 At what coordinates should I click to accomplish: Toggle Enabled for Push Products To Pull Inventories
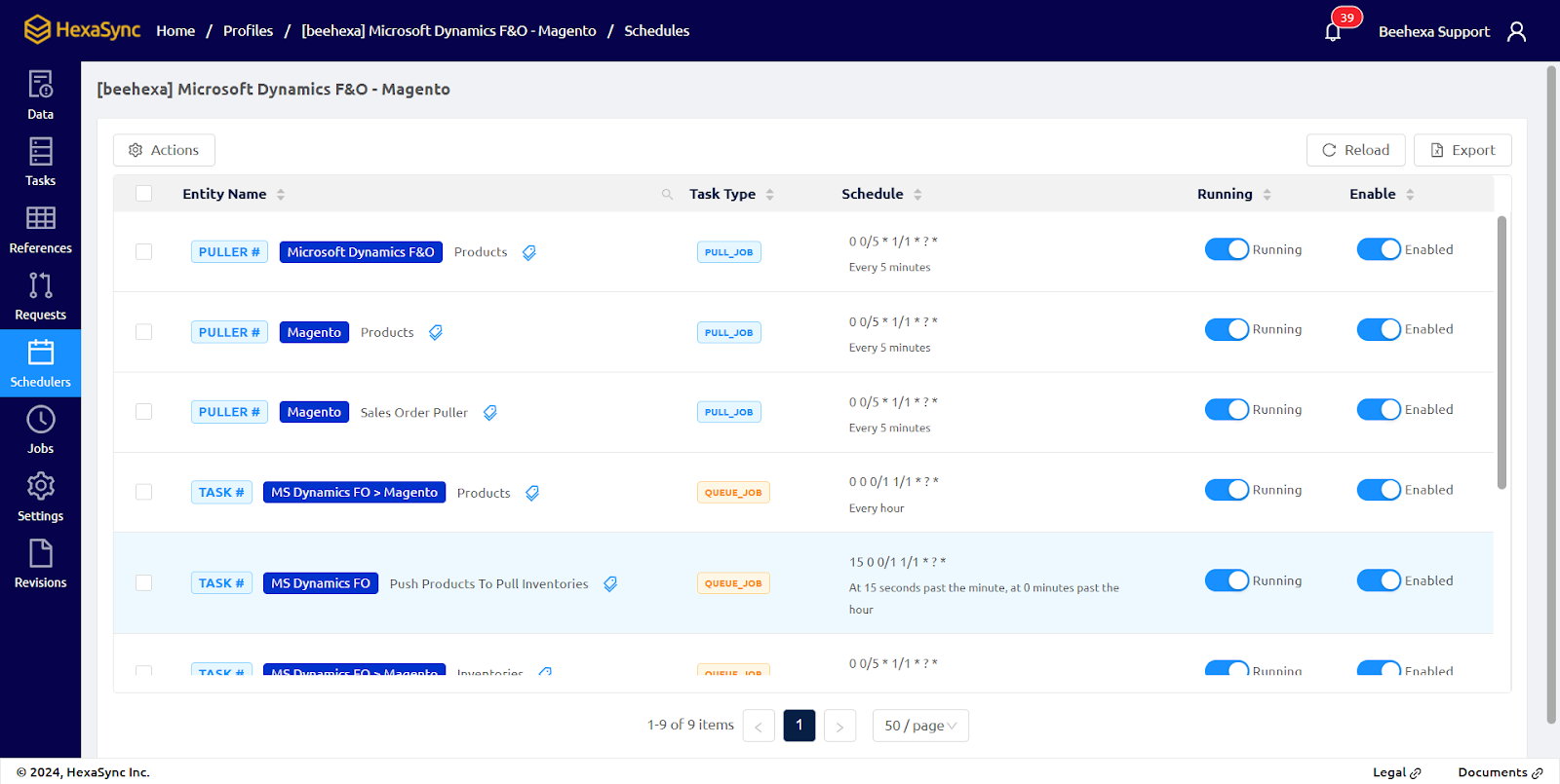(x=1379, y=580)
